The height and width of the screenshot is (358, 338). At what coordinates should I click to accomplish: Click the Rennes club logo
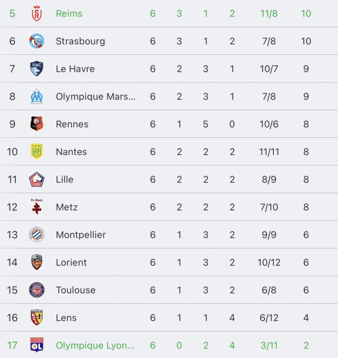[x=37, y=124]
